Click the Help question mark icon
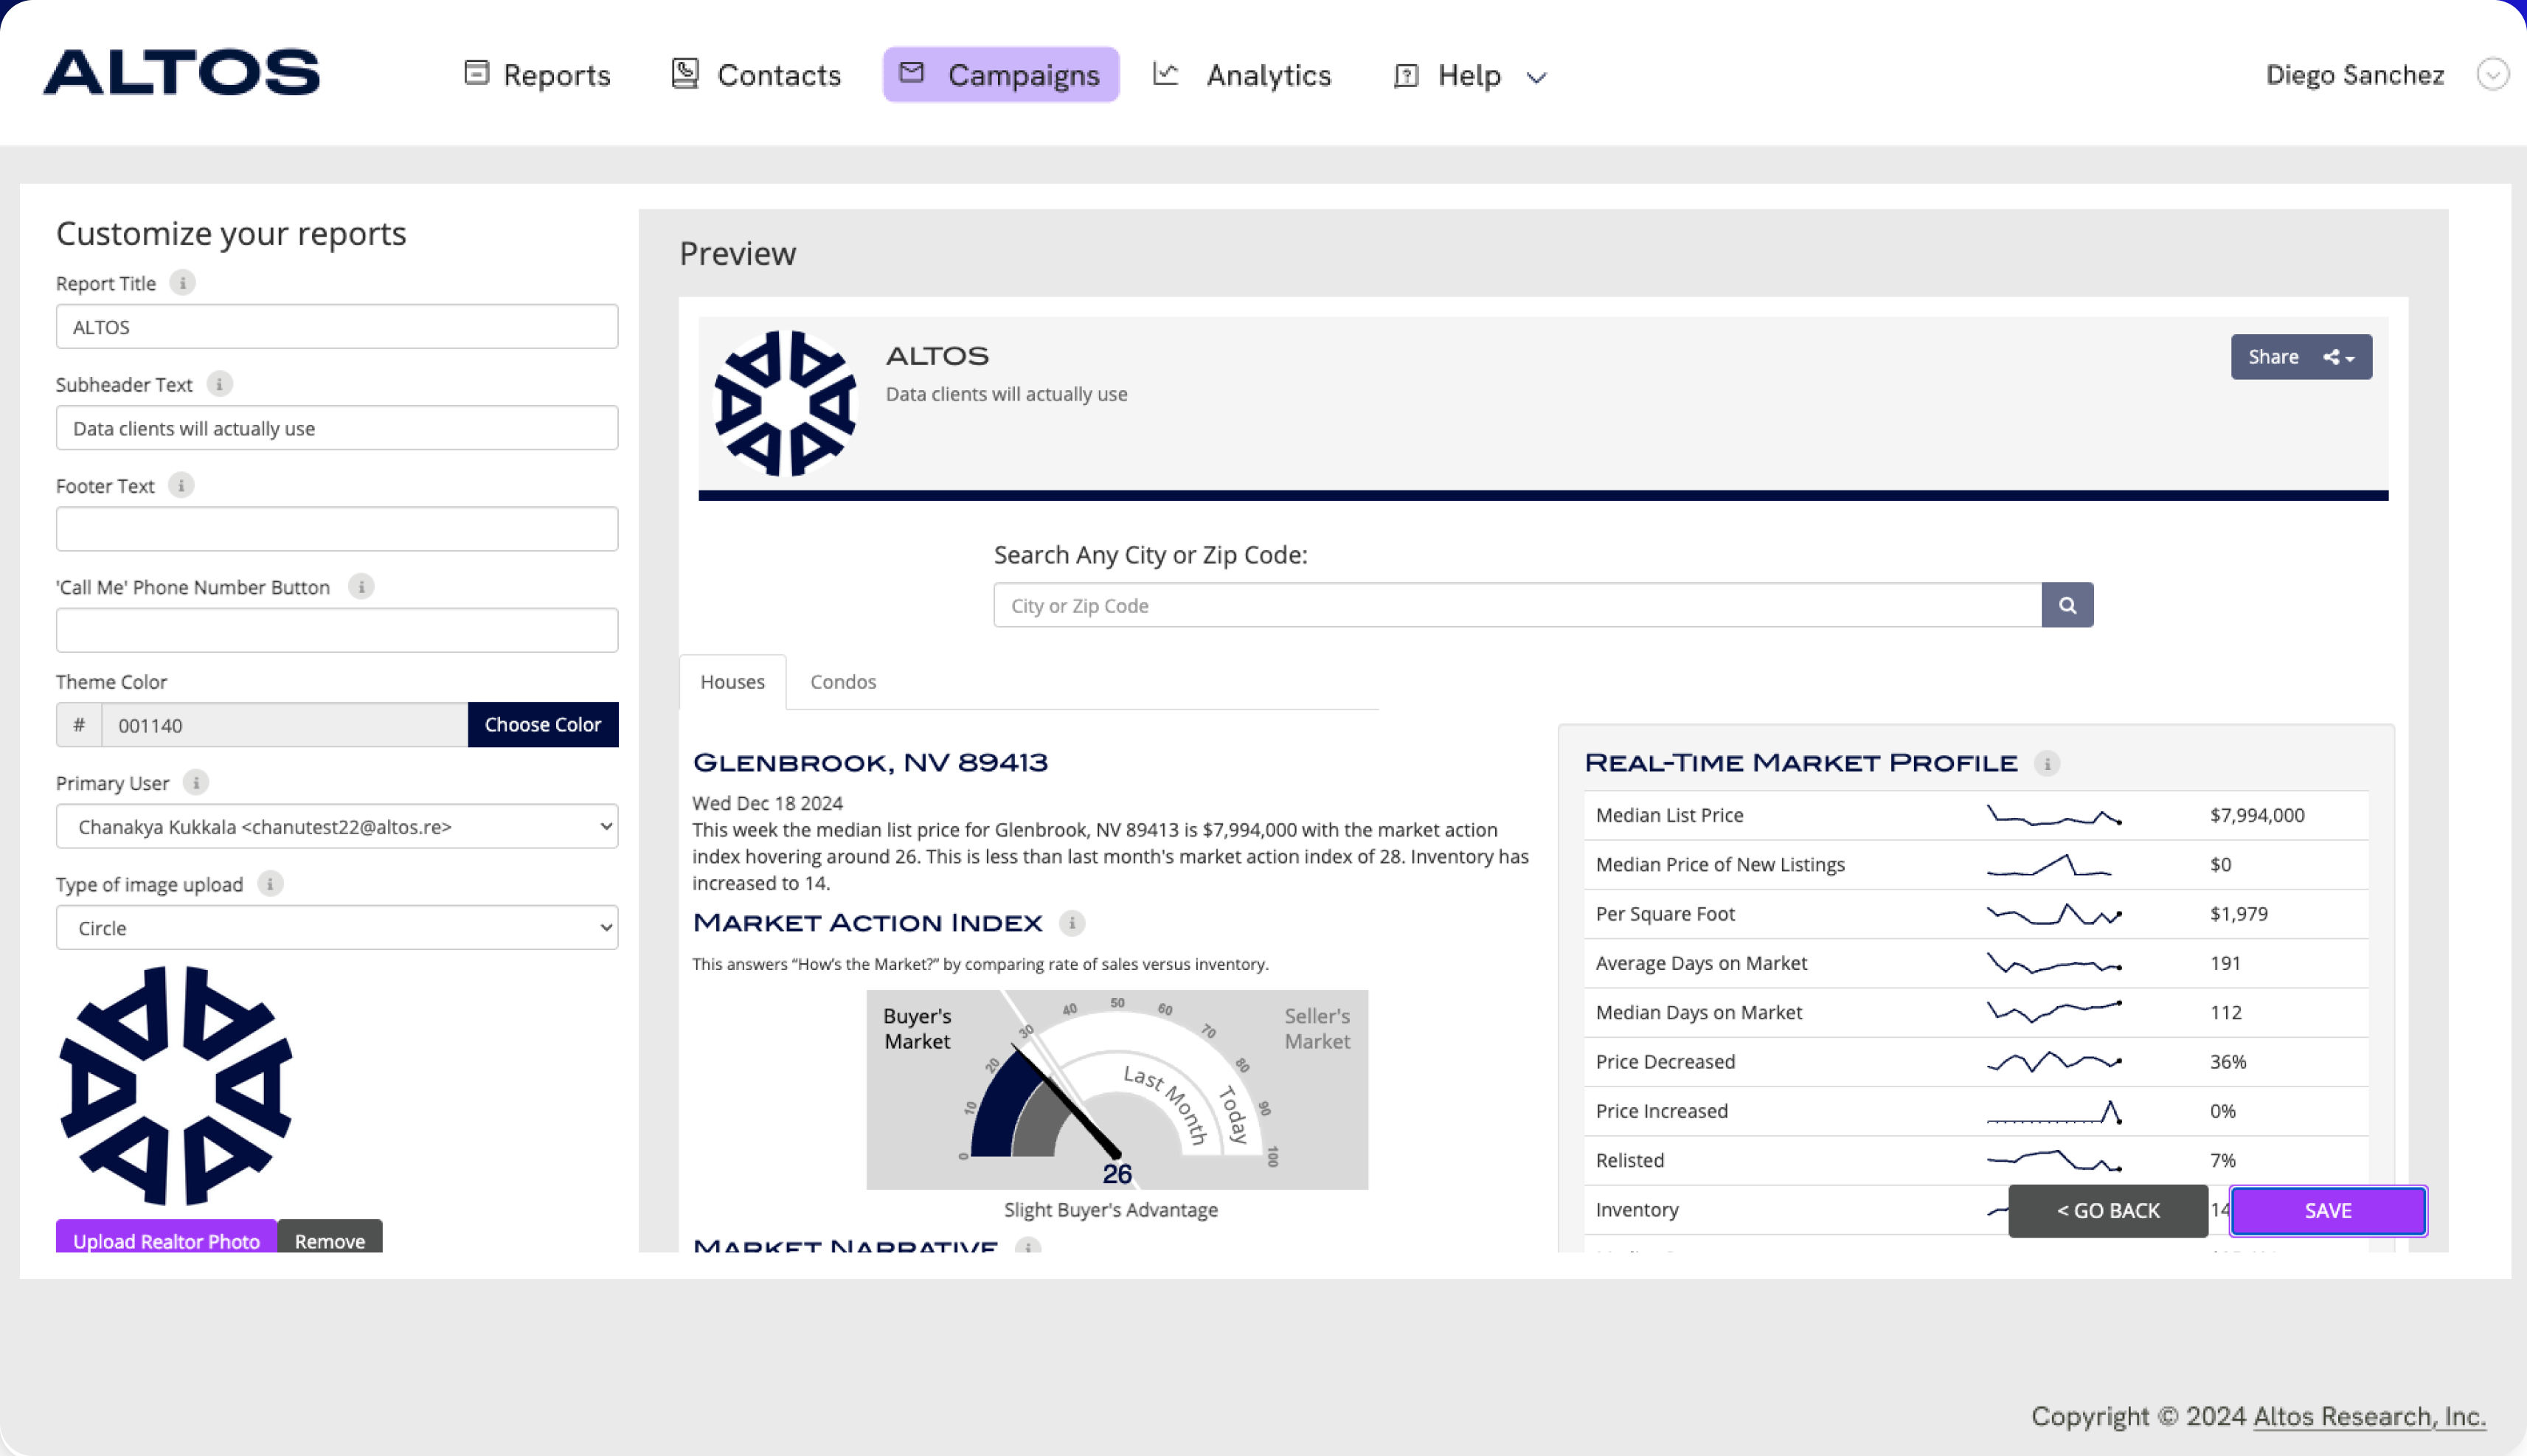 click(x=1404, y=74)
